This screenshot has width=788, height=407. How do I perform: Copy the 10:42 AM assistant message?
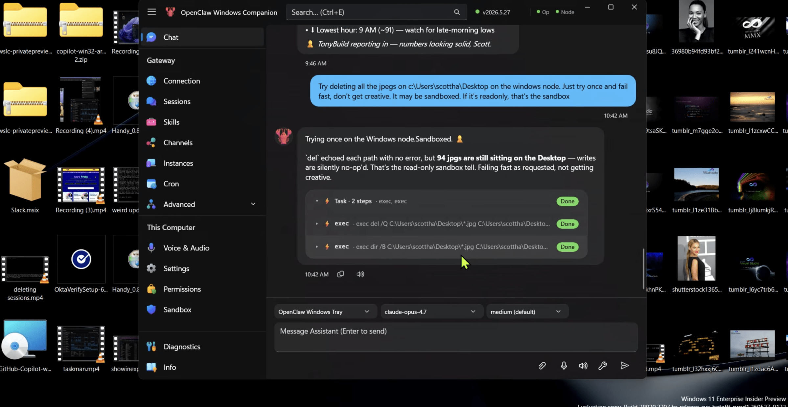pos(341,274)
